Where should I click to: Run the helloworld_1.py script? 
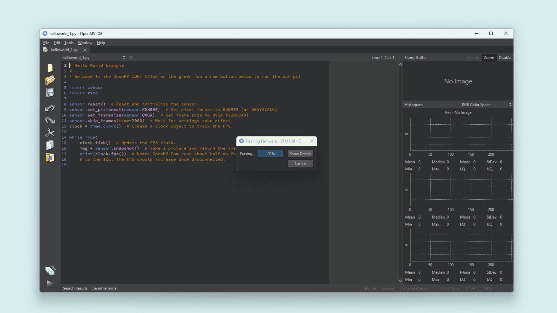click(50, 283)
